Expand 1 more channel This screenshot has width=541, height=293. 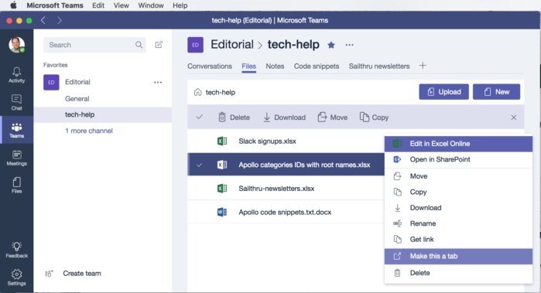point(89,131)
